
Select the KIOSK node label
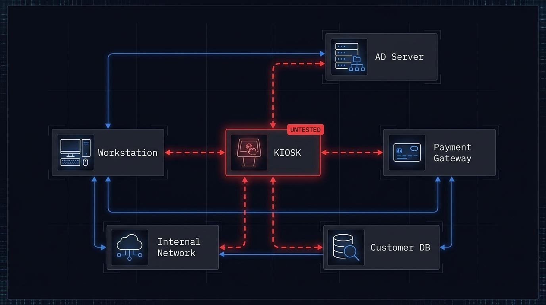pyautogui.click(x=287, y=152)
